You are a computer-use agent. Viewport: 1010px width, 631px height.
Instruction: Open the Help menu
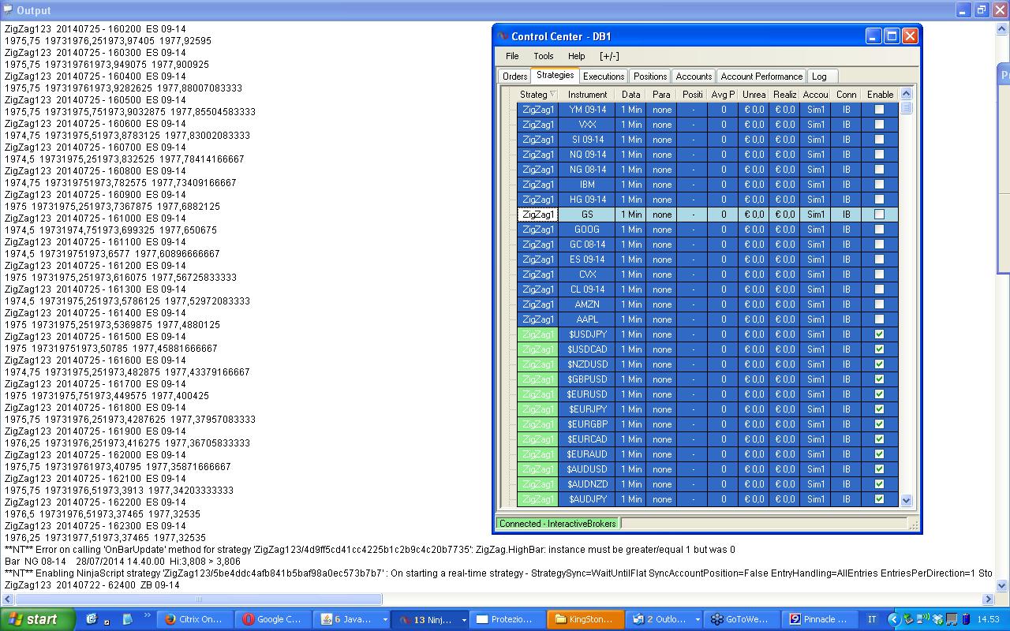click(577, 56)
